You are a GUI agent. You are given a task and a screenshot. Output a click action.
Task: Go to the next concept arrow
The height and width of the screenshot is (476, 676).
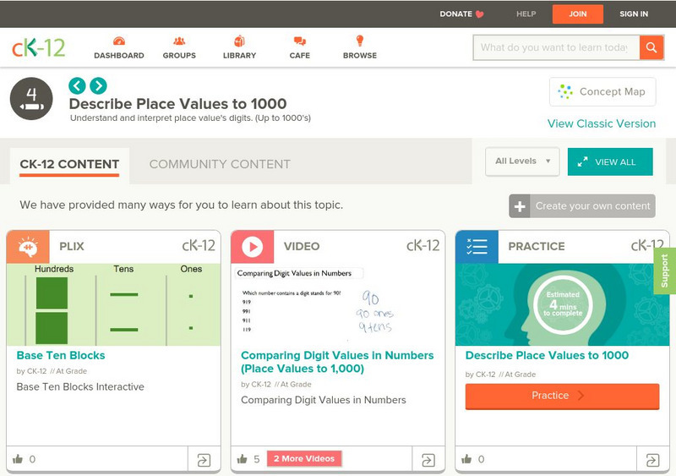[x=98, y=85]
